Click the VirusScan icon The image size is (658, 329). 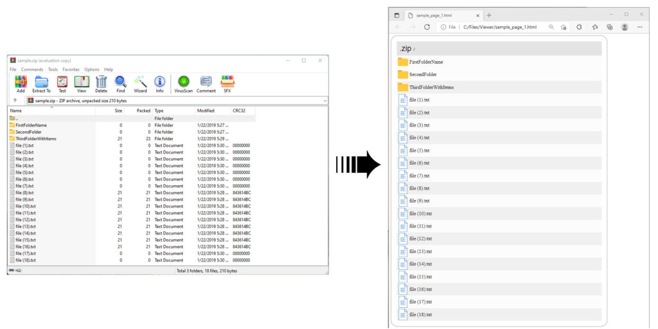pos(183,84)
